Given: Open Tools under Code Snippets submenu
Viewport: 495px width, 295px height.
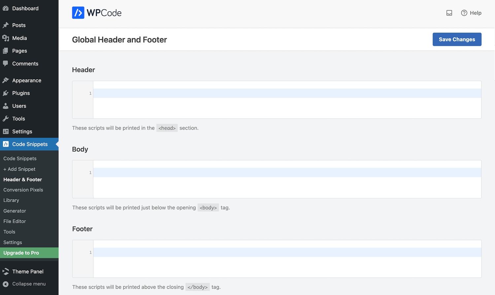Looking at the screenshot, I should (x=9, y=232).
